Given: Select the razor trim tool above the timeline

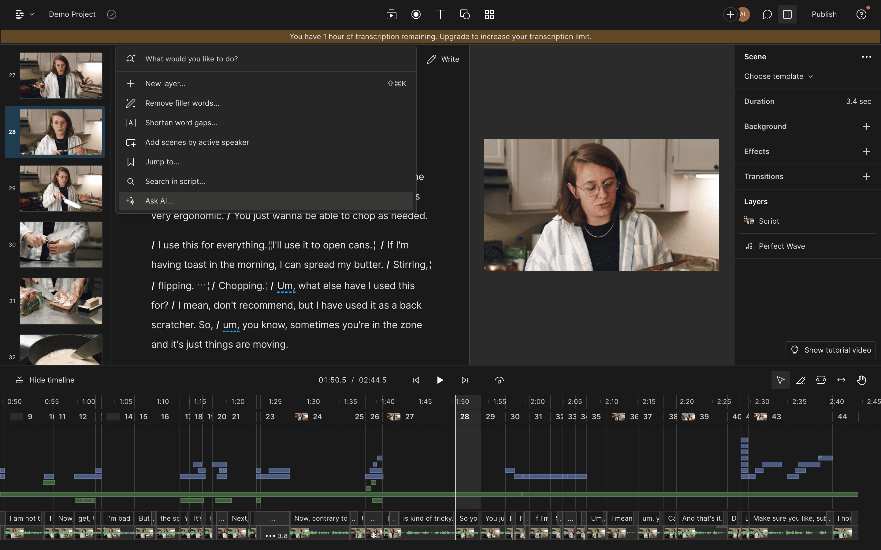Looking at the screenshot, I should [x=801, y=380].
